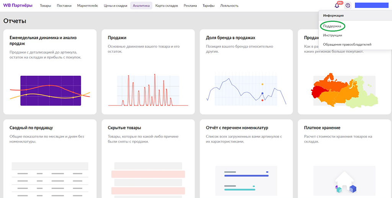The width and height of the screenshot is (392, 198).
Task: Click the regional sales map thumbnail
Action: 345,91
